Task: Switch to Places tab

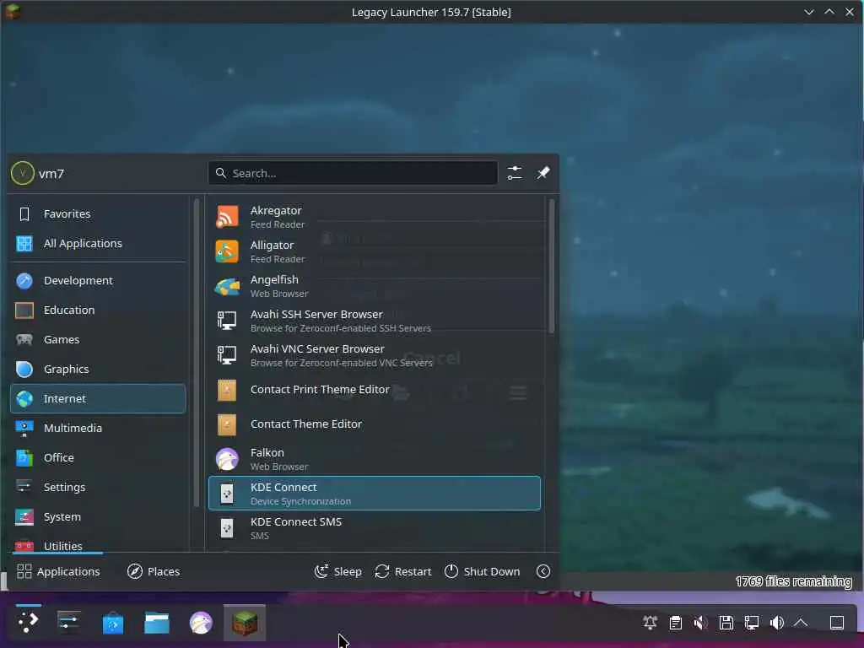Action: (154, 571)
